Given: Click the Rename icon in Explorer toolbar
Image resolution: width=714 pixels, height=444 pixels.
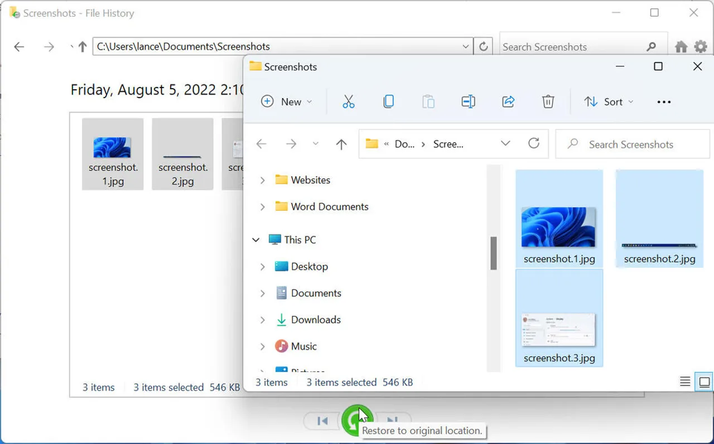Looking at the screenshot, I should coord(468,102).
